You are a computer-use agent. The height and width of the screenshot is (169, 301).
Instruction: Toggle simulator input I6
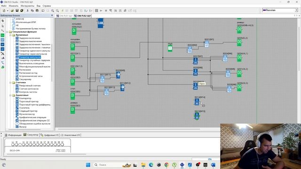41,145
